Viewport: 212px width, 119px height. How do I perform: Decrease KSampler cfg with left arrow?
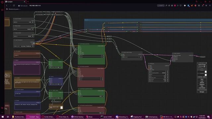coord(150,76)
